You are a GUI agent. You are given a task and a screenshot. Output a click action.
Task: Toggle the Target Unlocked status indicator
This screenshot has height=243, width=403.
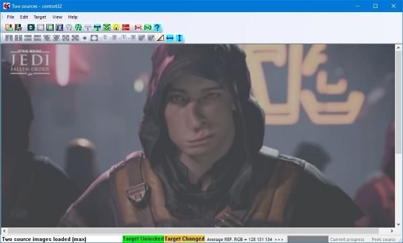143,239
